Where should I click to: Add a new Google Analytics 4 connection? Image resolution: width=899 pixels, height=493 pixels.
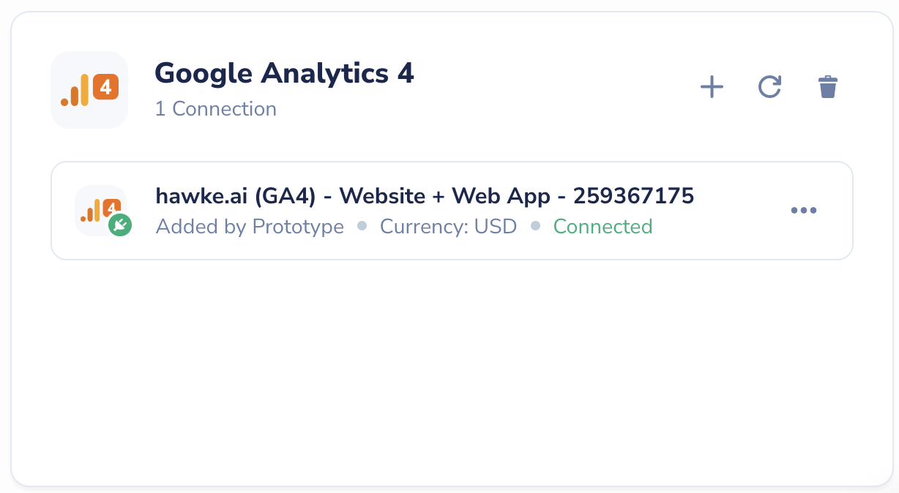pos(712,88)
